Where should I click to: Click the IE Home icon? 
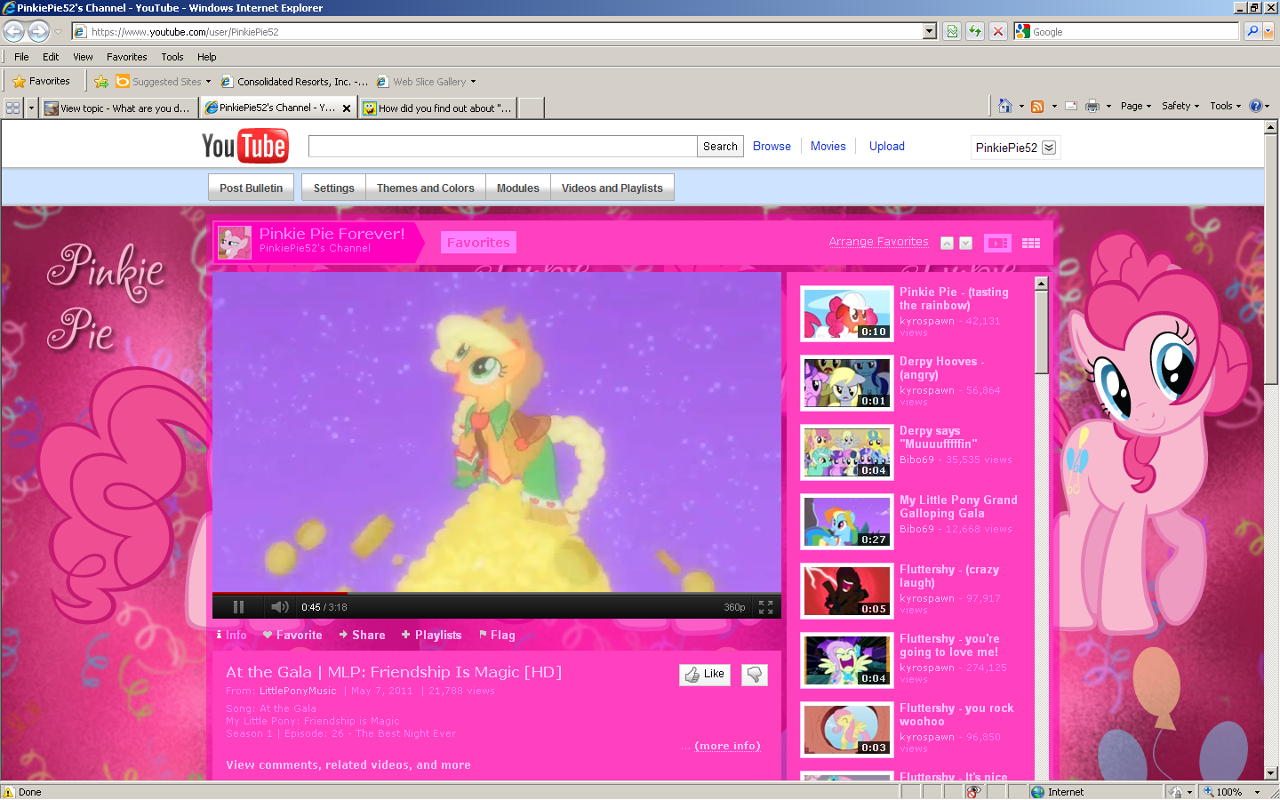(x=1005, y=106)
